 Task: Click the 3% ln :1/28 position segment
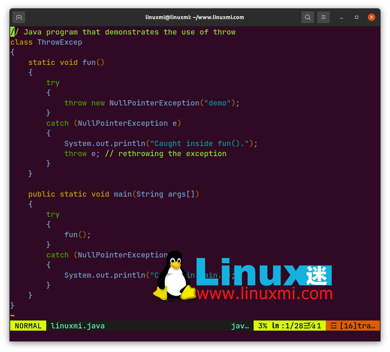[290, 326]
